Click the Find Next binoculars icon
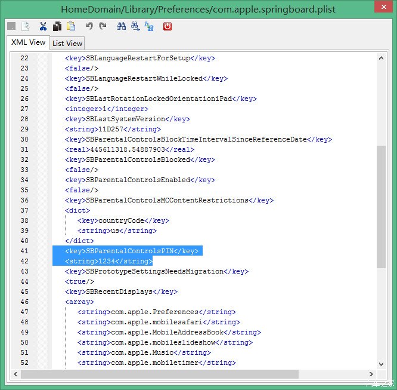397x390 pixels. tap(135, 26)
